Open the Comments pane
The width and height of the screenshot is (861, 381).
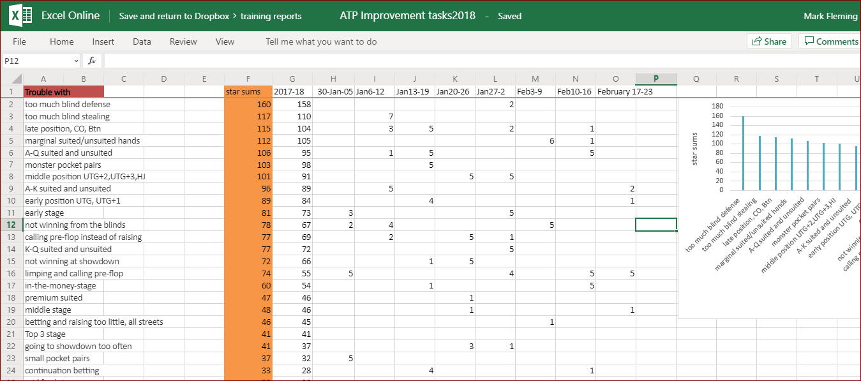point(830,41)
